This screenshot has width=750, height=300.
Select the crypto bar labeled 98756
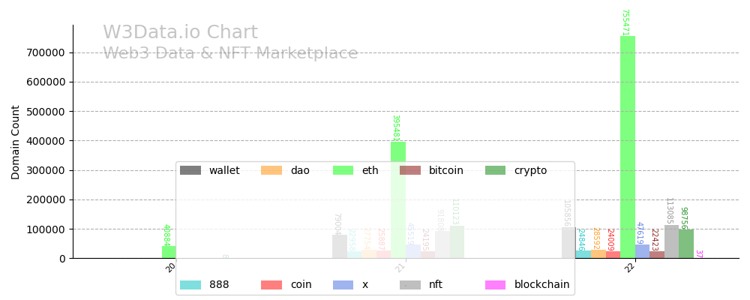[686, 244]
